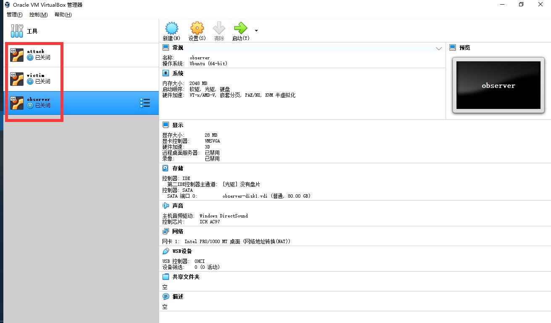The height and width of the screenshot is (323, 551).
Task: Open Settings (设置) gear icon
Action: 197,28
